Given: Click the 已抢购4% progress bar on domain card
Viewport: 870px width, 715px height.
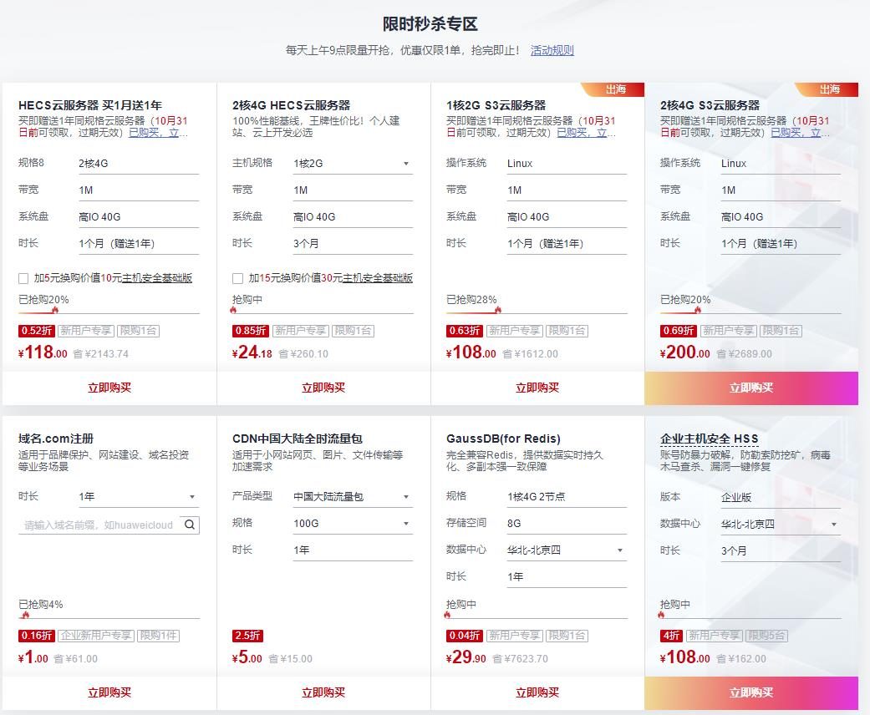Looking at the screenshot, I should (x=109, y=617).
